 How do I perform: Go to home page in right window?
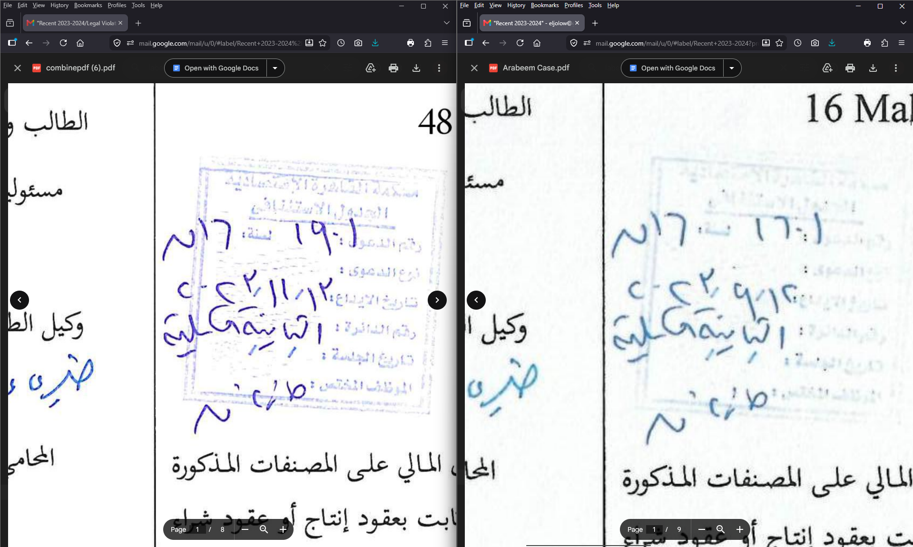537,43
